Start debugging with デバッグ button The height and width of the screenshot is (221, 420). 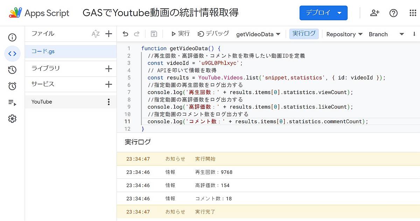(x=213, y=34)
